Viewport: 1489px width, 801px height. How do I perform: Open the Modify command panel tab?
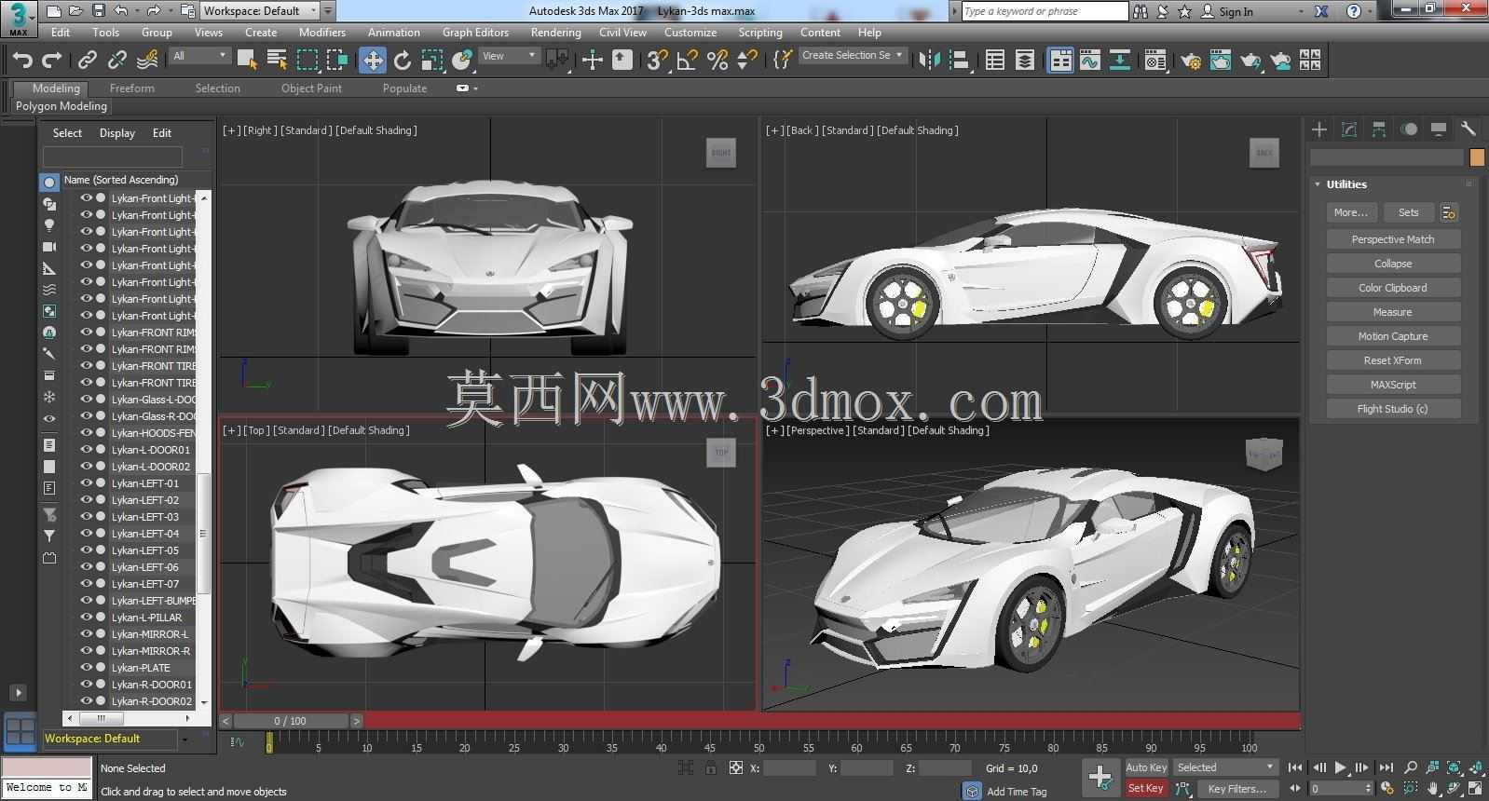tap(1349, 129)
